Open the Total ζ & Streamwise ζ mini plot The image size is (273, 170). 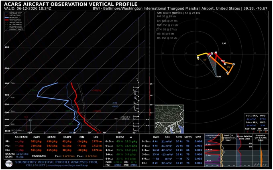click(x=228, y=150)
